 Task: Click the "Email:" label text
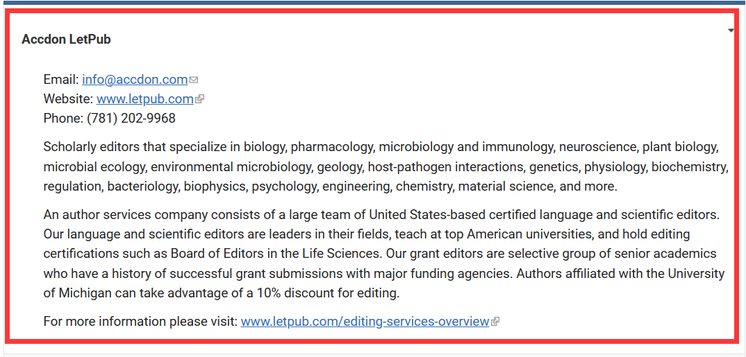(60, 80)
